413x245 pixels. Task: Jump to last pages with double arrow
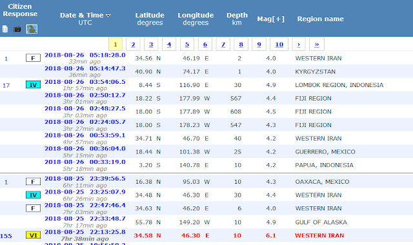pyautogui.click(x=317, y=44)
